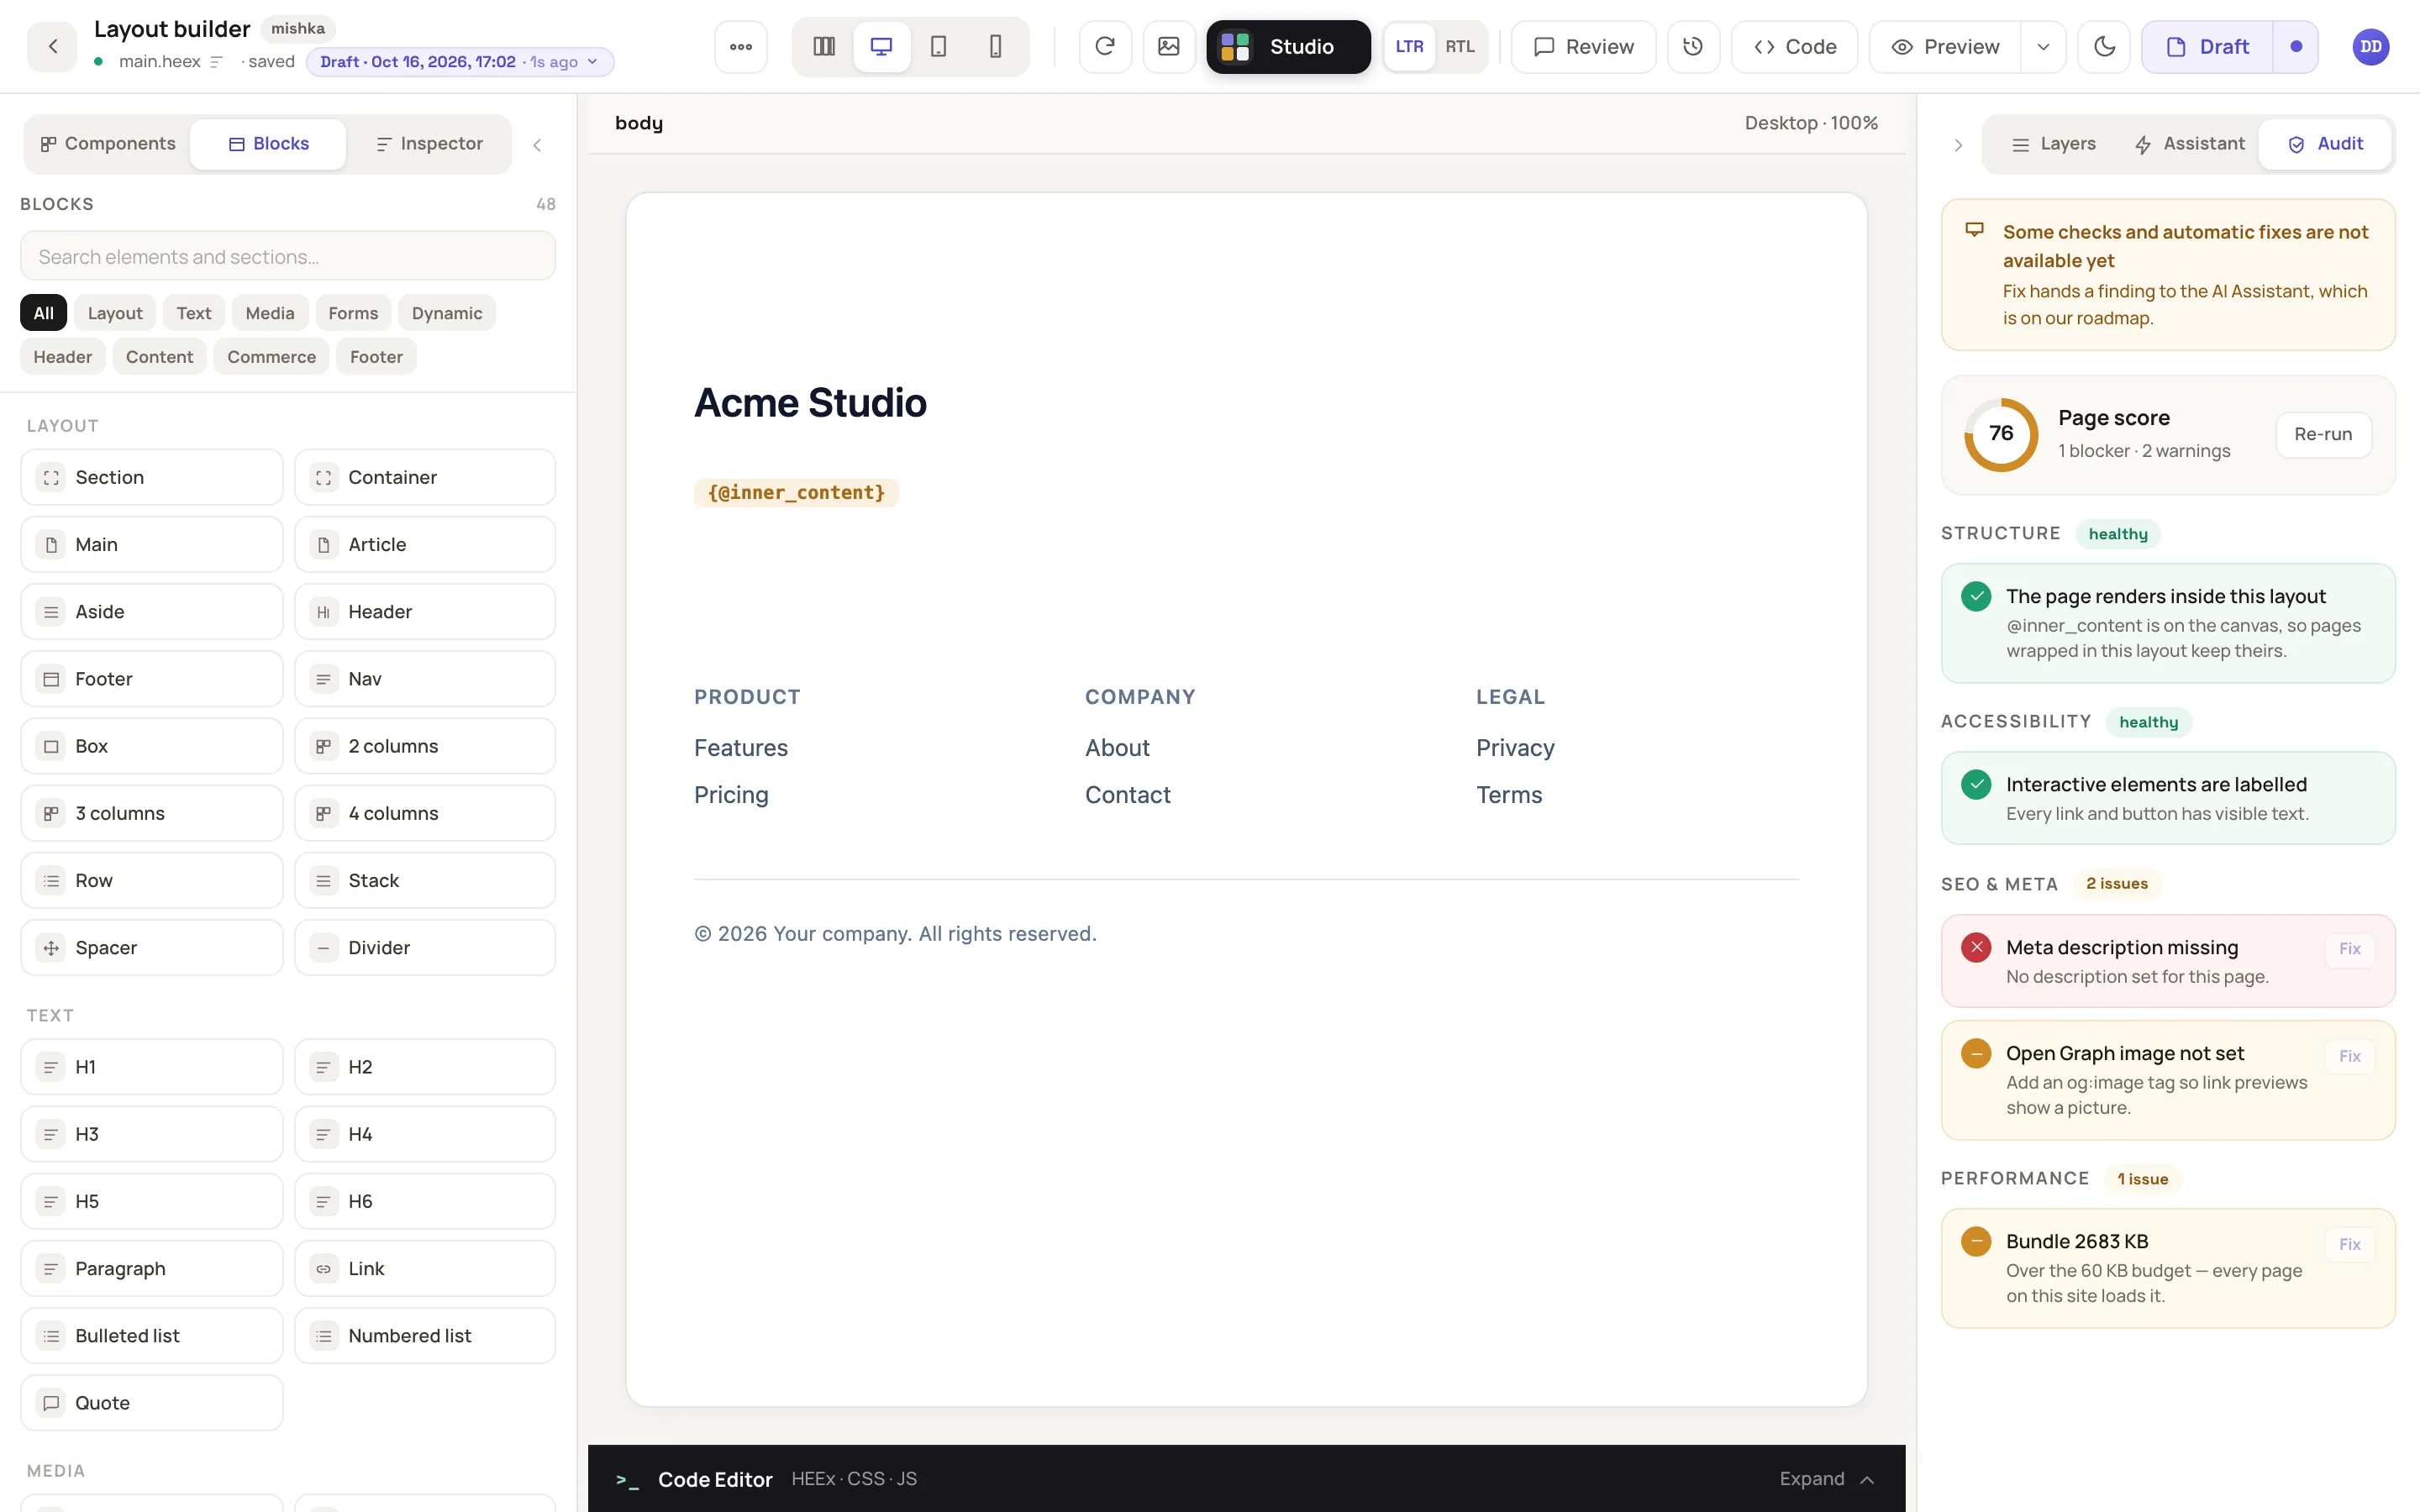
Task: Collapse the right panel chevron
Action: pos(1958,145)
